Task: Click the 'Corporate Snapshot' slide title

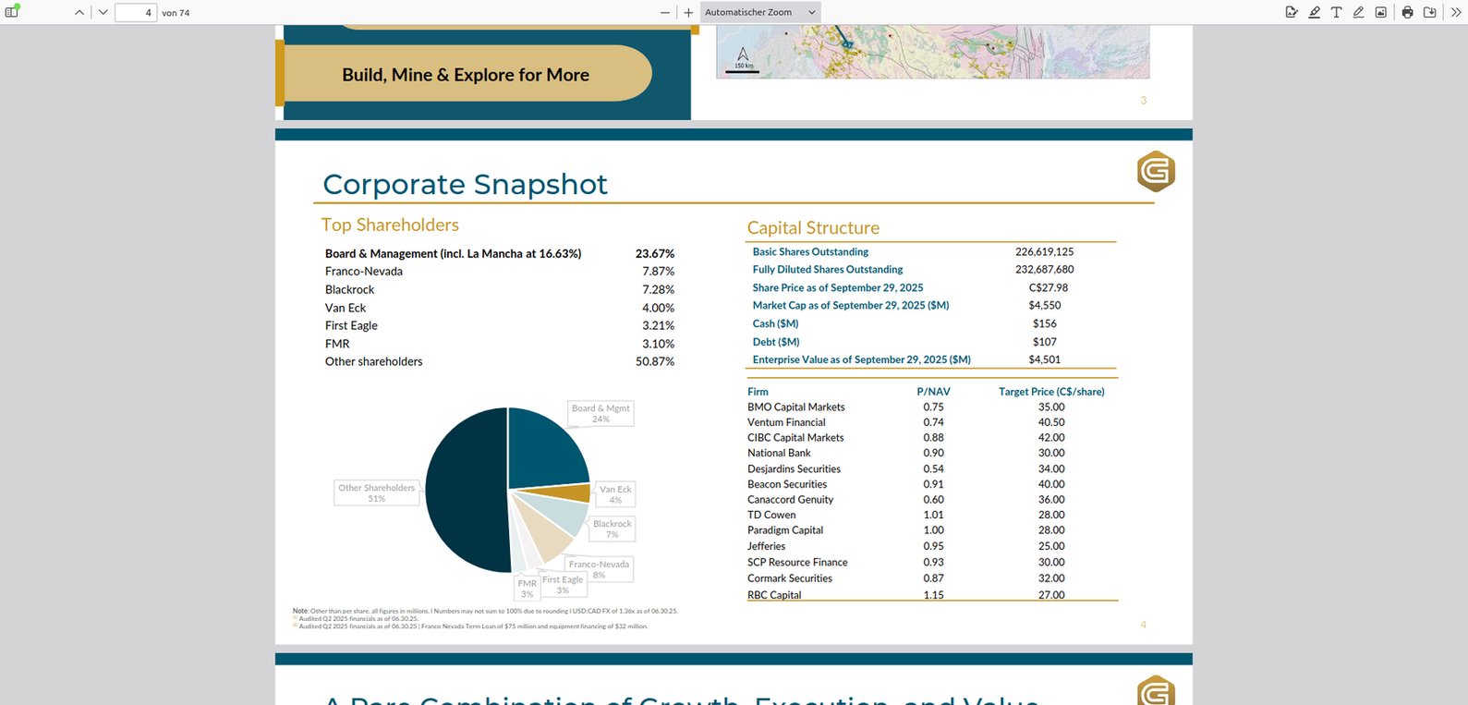Action: point(465,185)
